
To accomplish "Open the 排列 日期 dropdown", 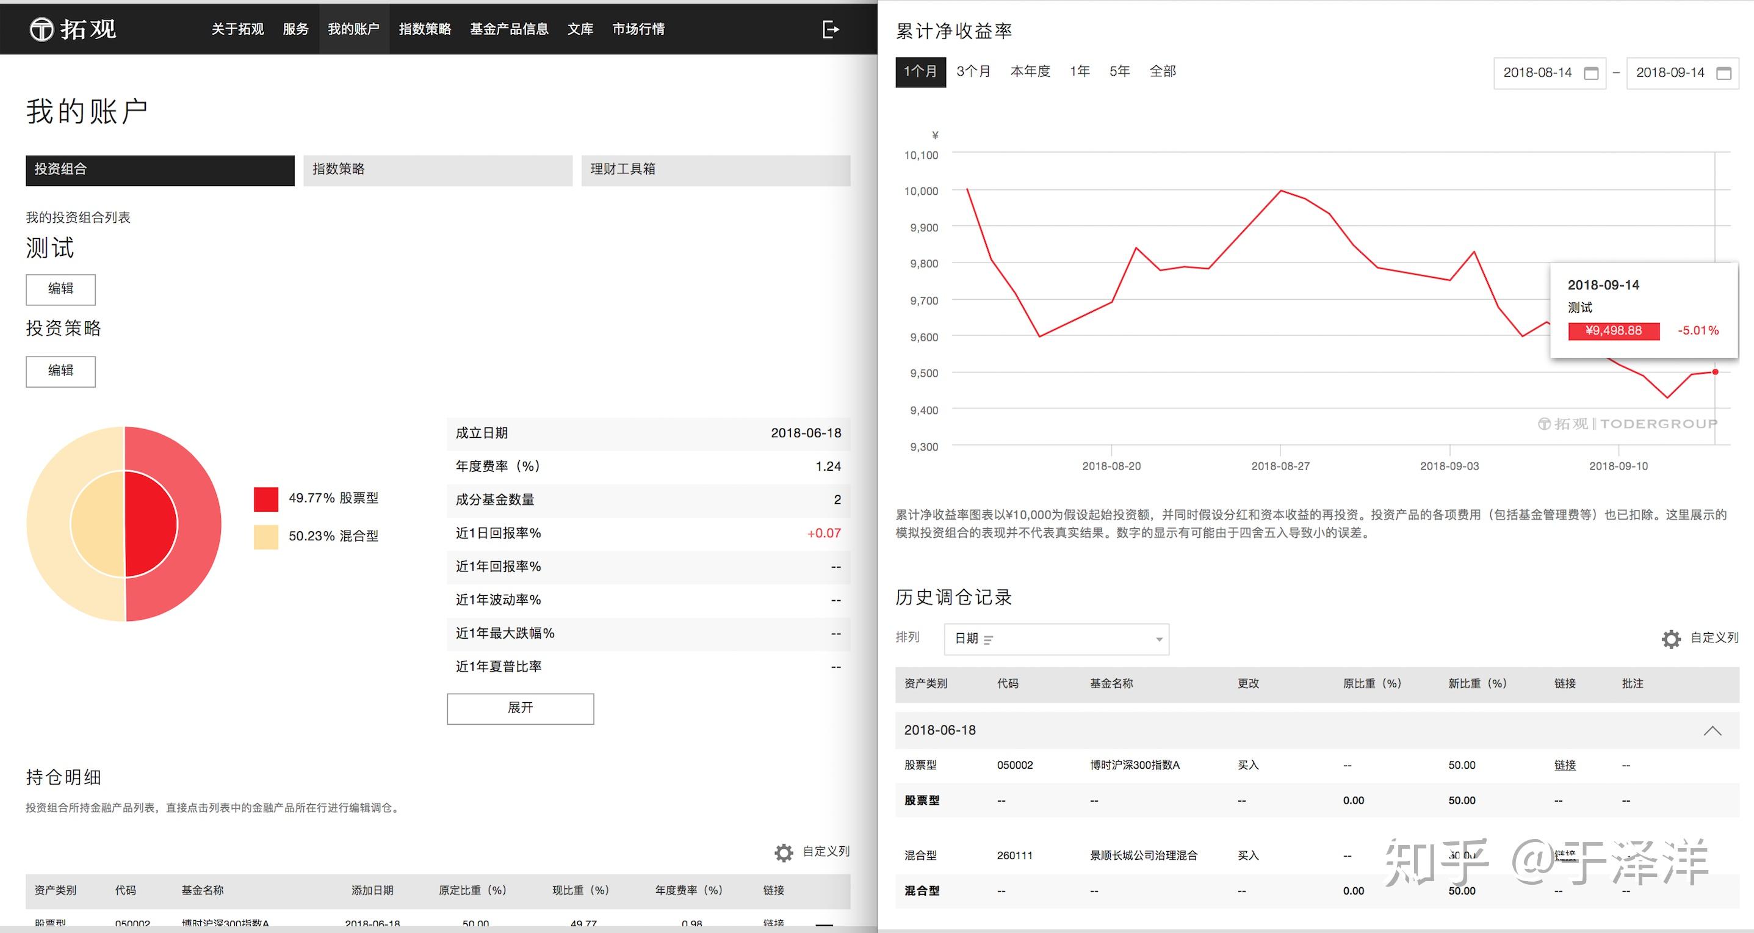I will 1056,639.
